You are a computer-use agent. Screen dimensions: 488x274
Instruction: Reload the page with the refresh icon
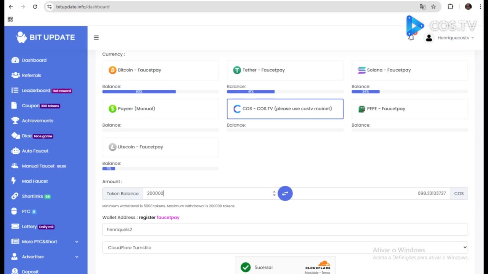[35, 7]
